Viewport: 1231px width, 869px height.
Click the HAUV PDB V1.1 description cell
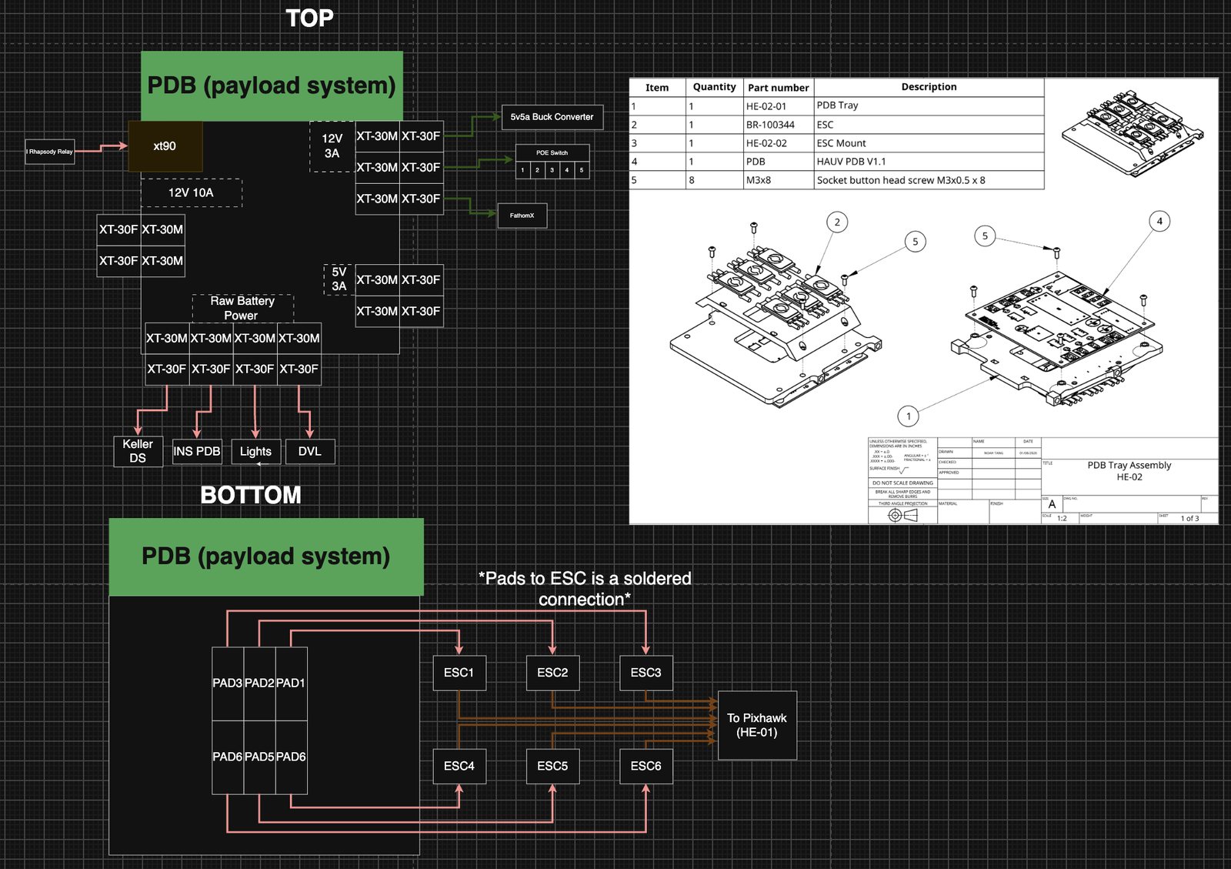coord(929,162)
